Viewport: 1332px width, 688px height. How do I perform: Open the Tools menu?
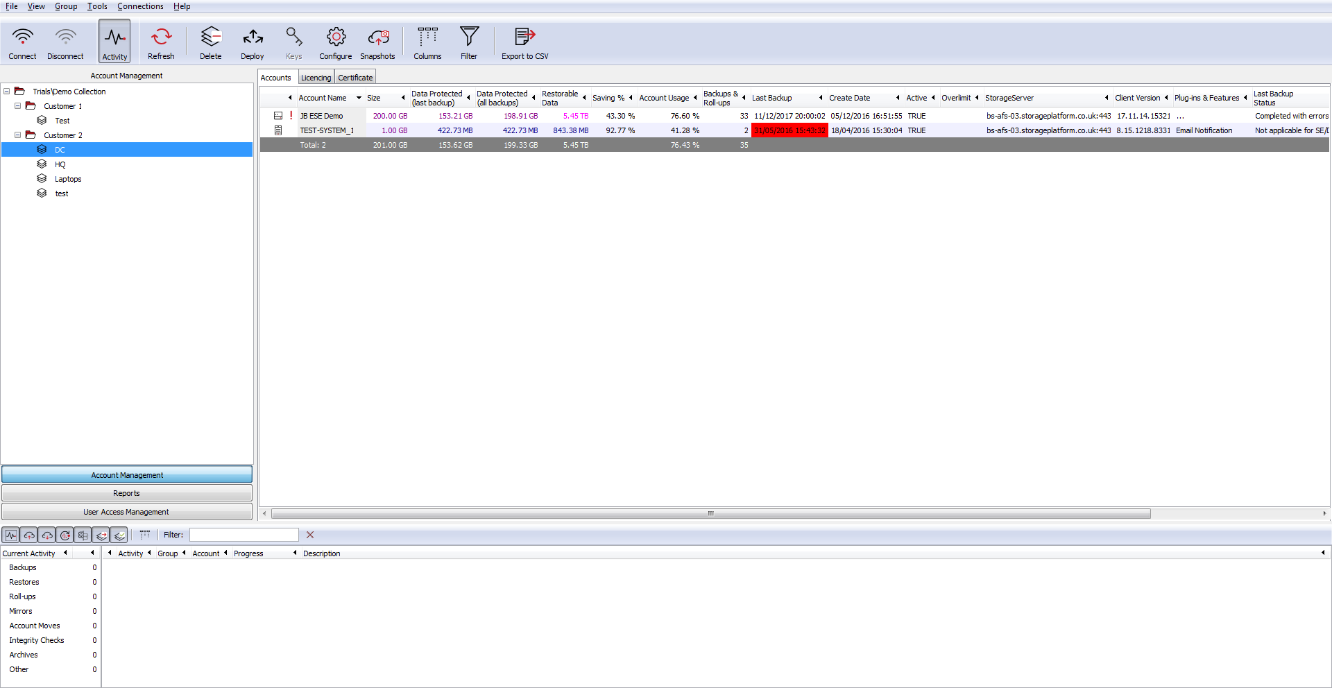pyautogui.click(x=97, y=6)
